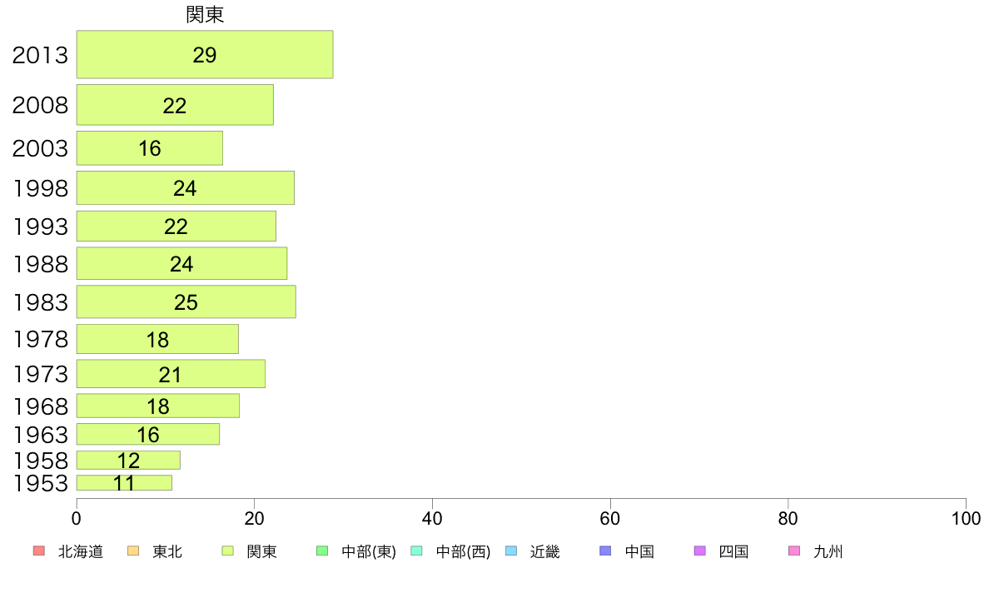Click the 東北 orange legend swatch
Image resolution: width=989 pixels, height=613 pixels.
tap(133, 551)
